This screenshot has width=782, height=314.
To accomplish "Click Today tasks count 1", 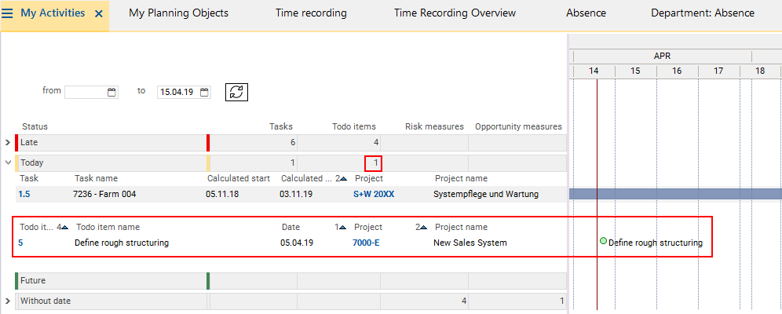I will pyautogui.click(x=293, y=162).
